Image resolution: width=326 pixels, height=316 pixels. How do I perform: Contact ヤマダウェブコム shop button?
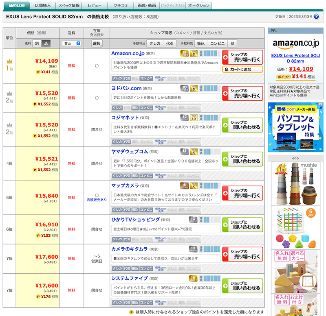point(242,159)
